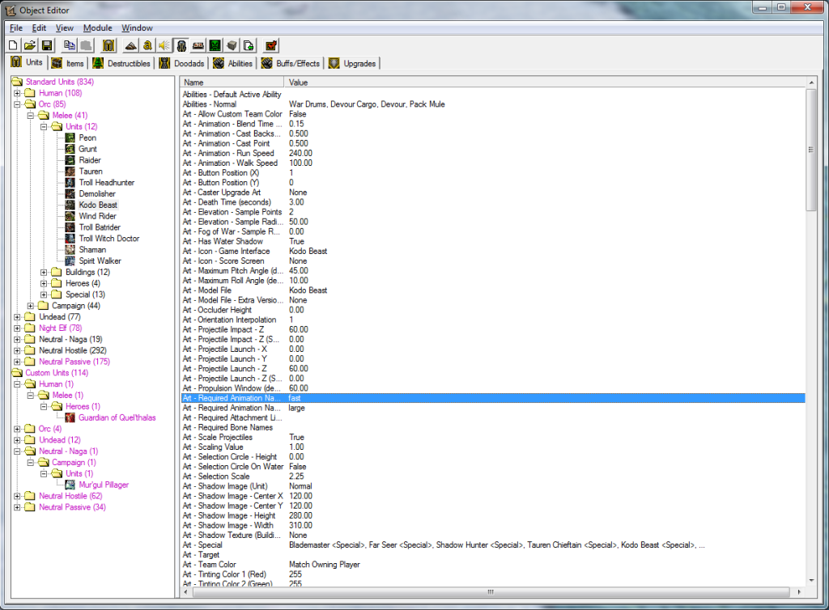
Task: Click the Copy toolbar icon
Action: 69,46
